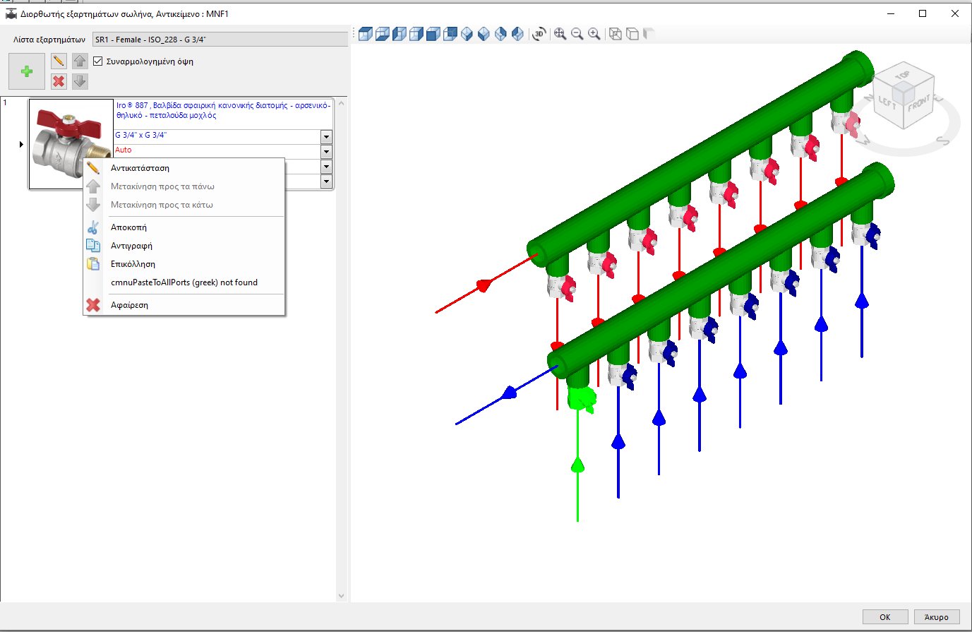Activate the 3D orbit tool
The height and width of the screenshot is (632, 972).
(x=539, y=33)
